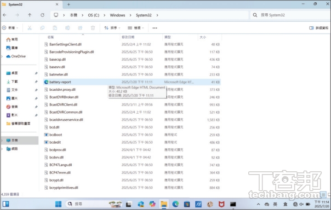Open the 檢視 View dropdown menu
The height and width of the screenshot is (210, 331).
(x=136, y=28)
